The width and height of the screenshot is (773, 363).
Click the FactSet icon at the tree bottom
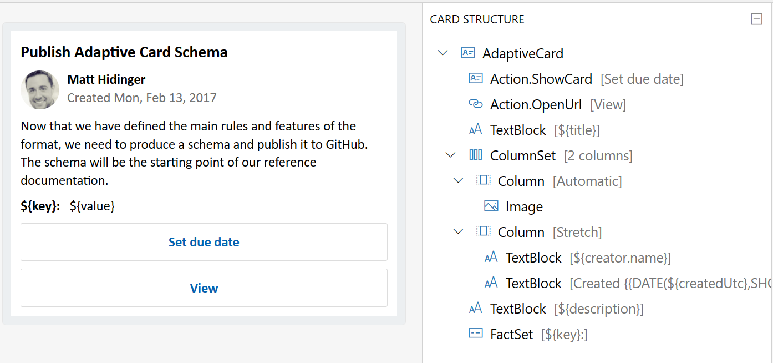click(475, 334)
